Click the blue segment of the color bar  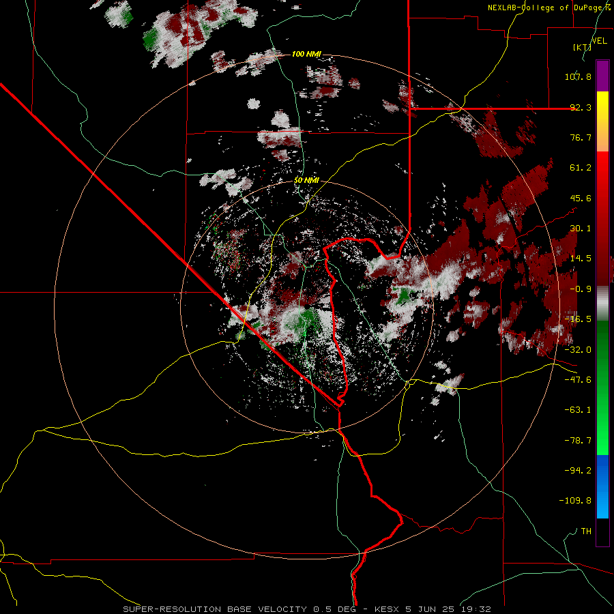click(602, 486)
